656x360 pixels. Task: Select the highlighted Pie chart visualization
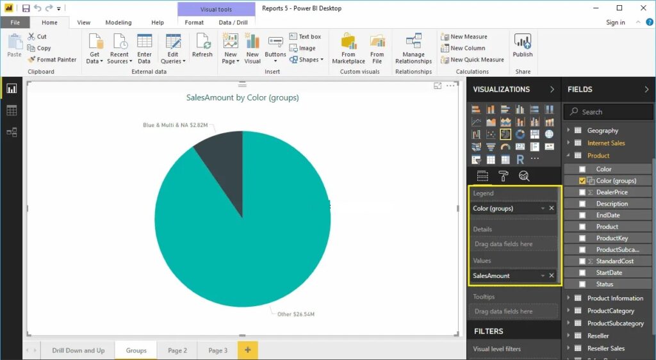pos(505,135)
